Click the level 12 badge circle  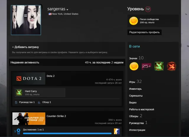[148, 9]
